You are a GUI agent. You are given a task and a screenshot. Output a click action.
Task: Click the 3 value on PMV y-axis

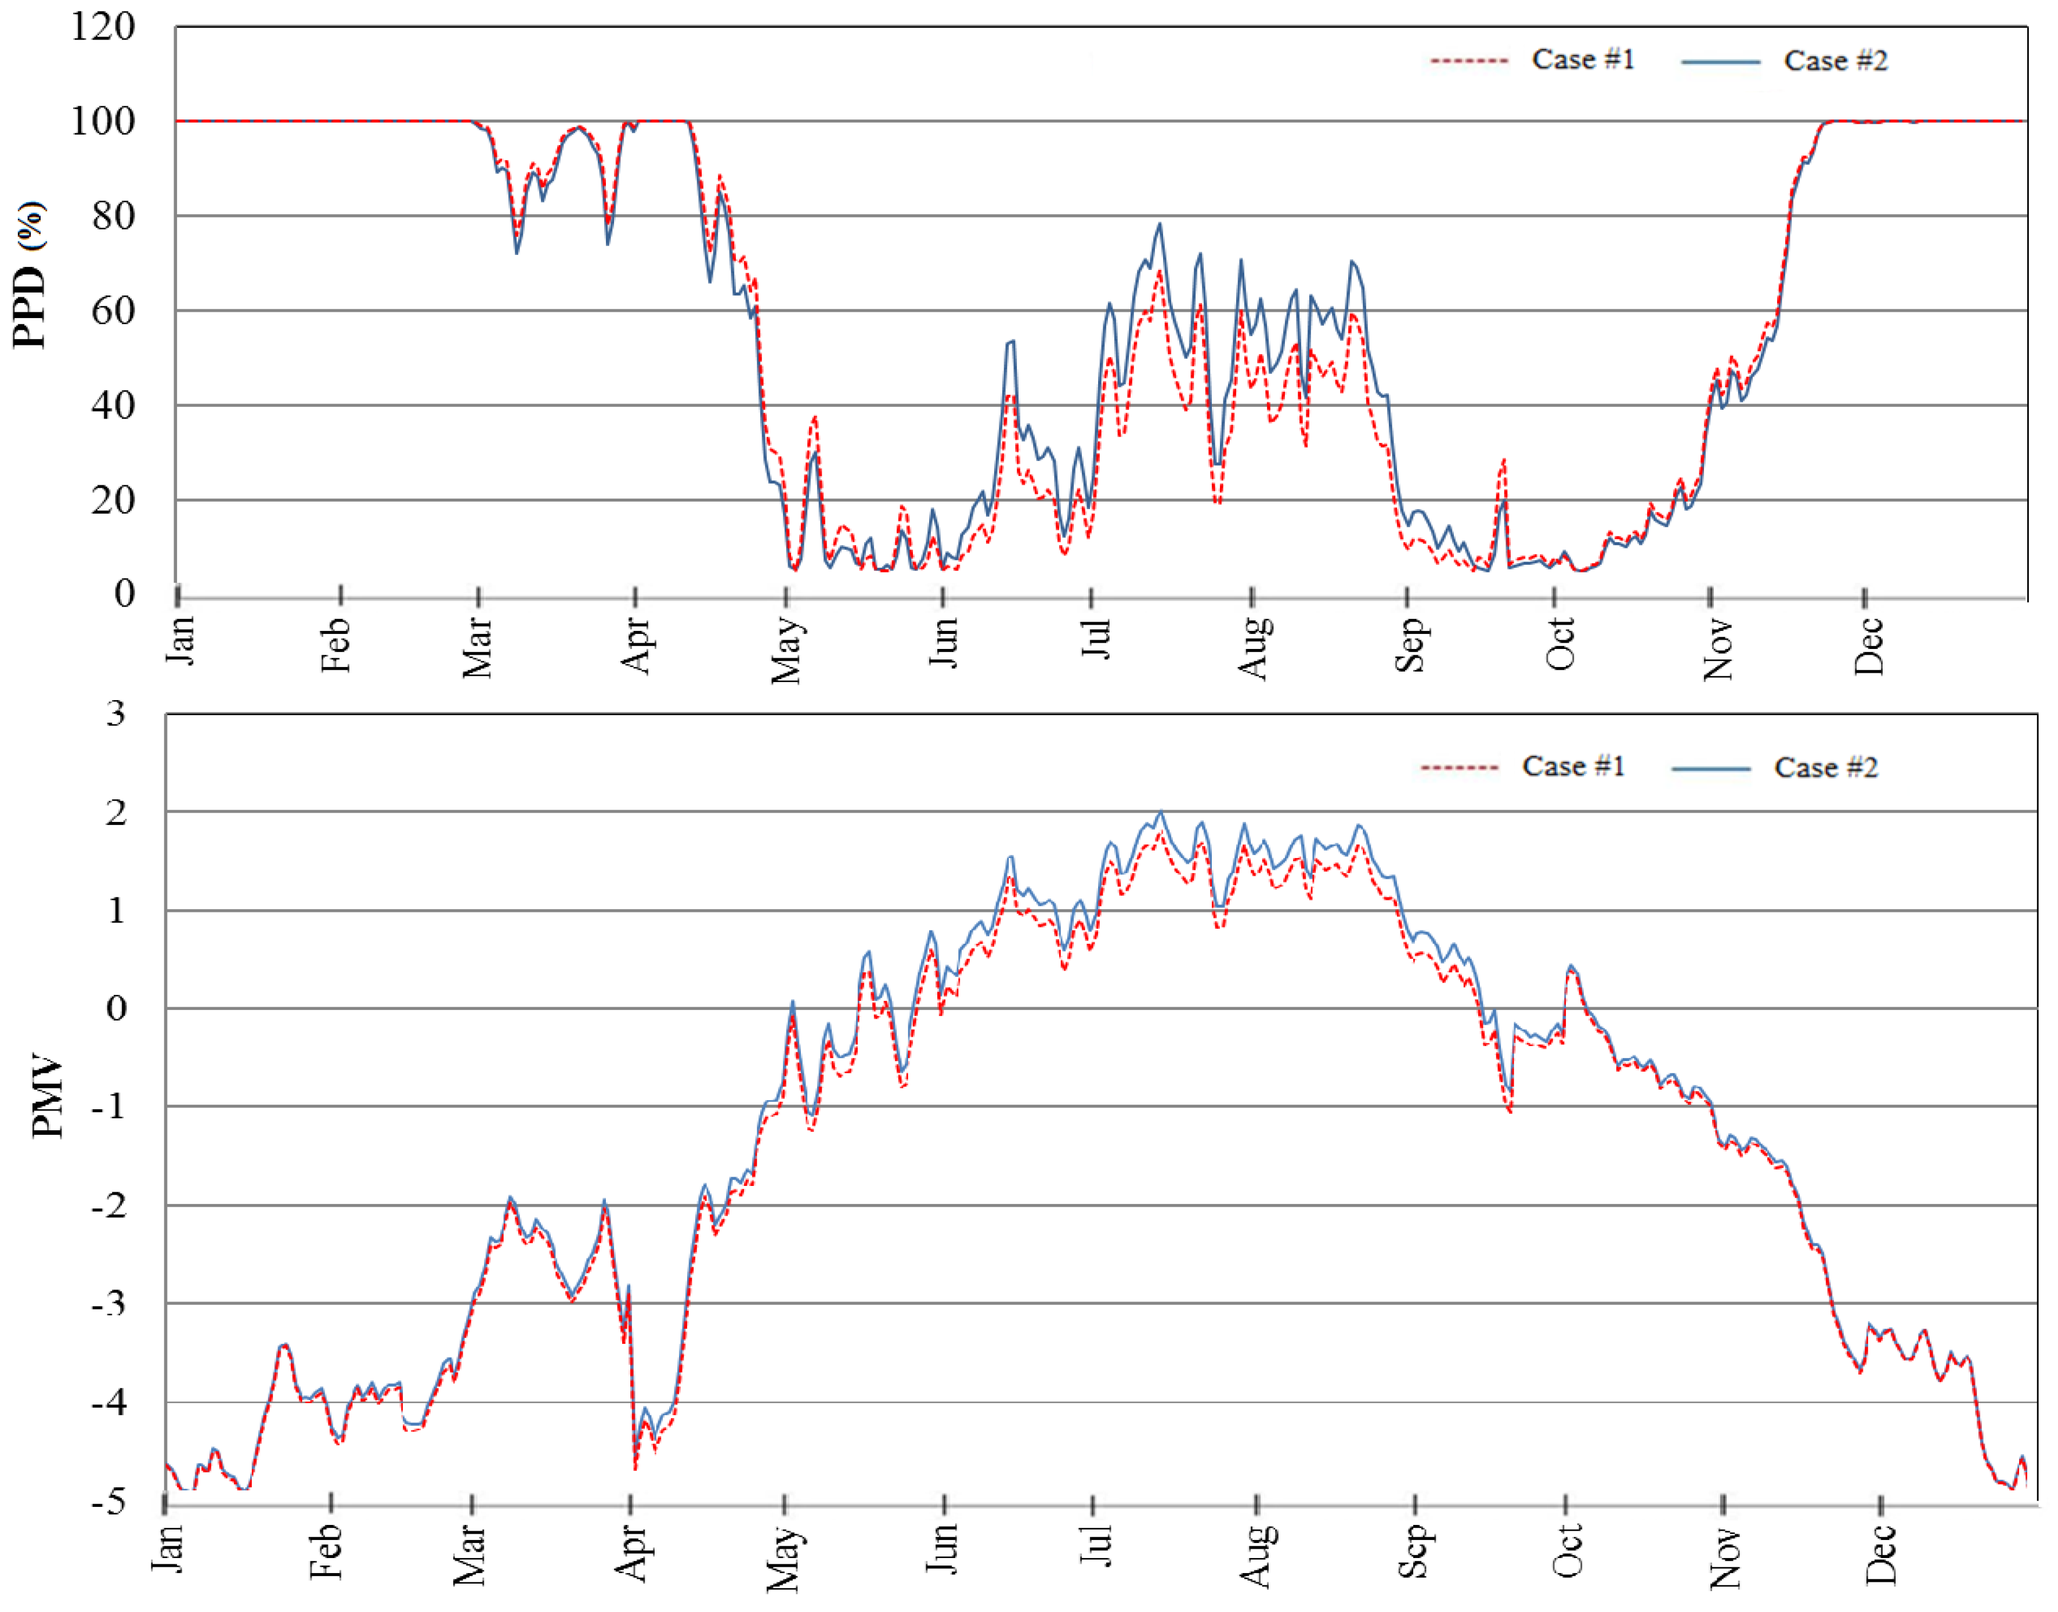(115, 713)
